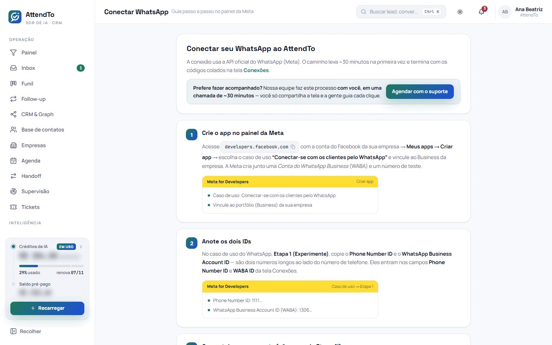Click the "Phone Number ID: 1111…" line

pyautogui.click(x=238, y=301)
